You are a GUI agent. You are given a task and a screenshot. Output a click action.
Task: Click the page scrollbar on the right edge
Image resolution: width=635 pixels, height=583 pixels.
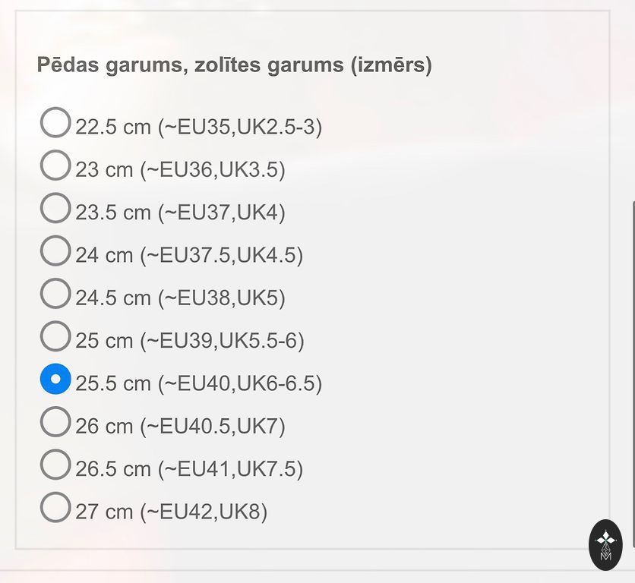tap(632, 304)
